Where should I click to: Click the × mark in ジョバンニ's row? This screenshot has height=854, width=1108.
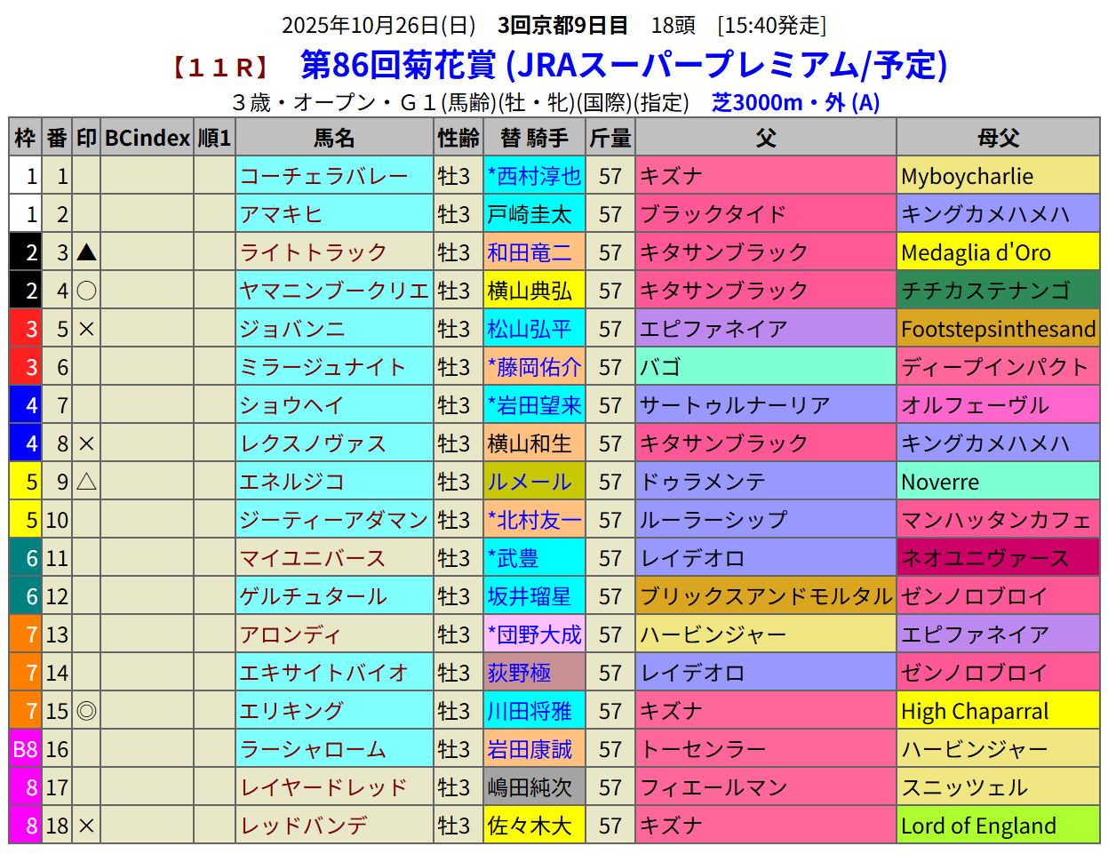point(86,329)
